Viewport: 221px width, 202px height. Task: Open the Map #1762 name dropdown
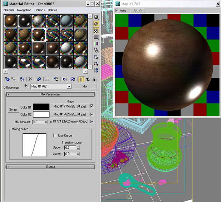[x=69, y=86]
